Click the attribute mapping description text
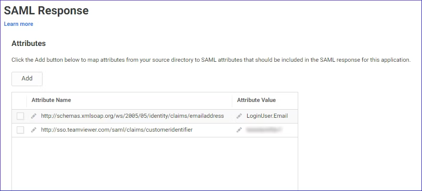 (x=211, y=60)
